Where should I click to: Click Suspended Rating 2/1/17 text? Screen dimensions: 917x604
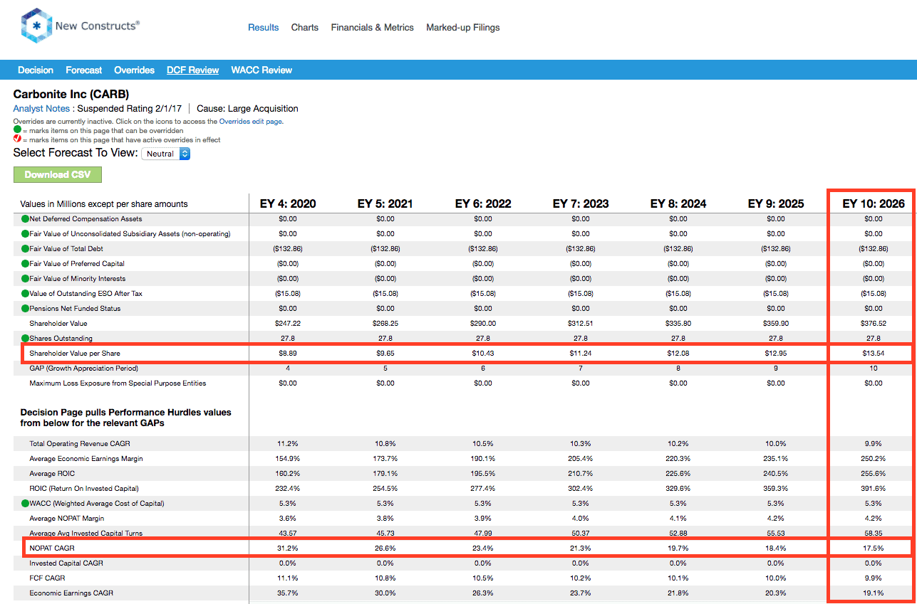pyautogui.click(x=129, y=109)
